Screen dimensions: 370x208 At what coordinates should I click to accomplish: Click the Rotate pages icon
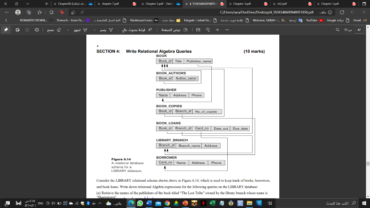(x=208, y=30)
